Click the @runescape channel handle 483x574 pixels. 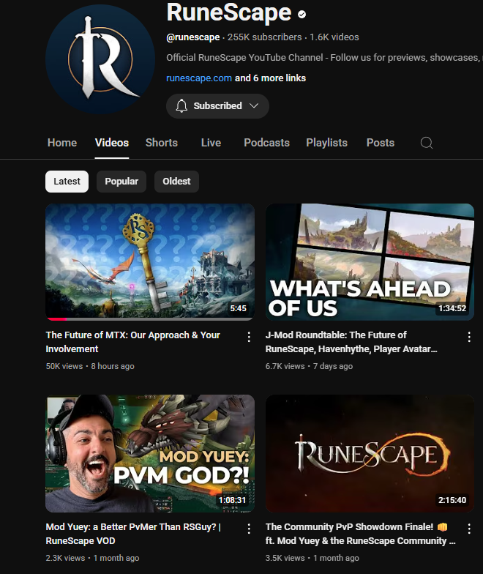pos(193,37)
